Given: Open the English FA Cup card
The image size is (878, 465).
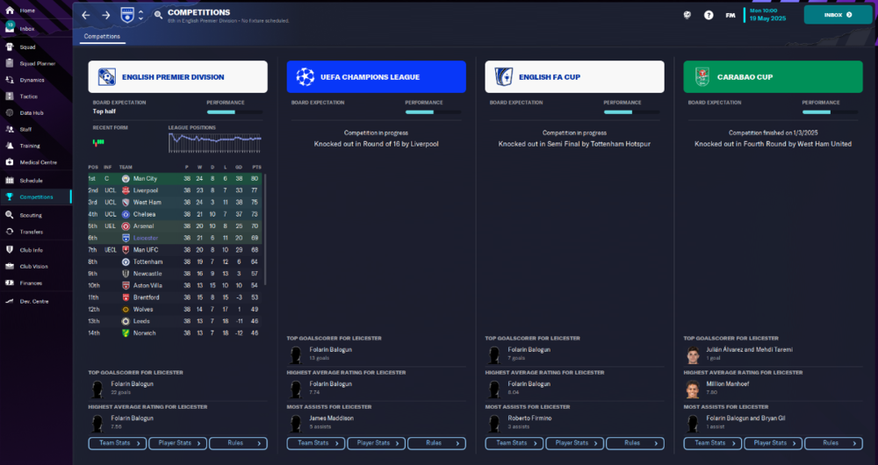Looking at the screenshot, I should pyautogui.click(x=574, y=76).
